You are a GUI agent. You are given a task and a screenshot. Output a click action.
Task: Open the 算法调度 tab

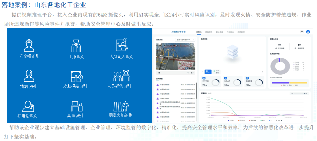pos(219,32)
